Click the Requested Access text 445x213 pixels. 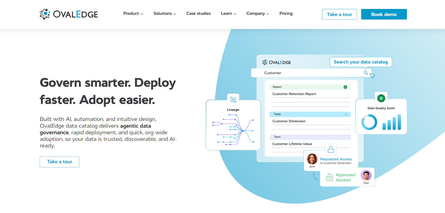coord(336,159)
